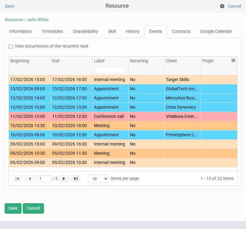Click the page number input field
This screenshot has height=229, width=246.
[x=43, y=179]
